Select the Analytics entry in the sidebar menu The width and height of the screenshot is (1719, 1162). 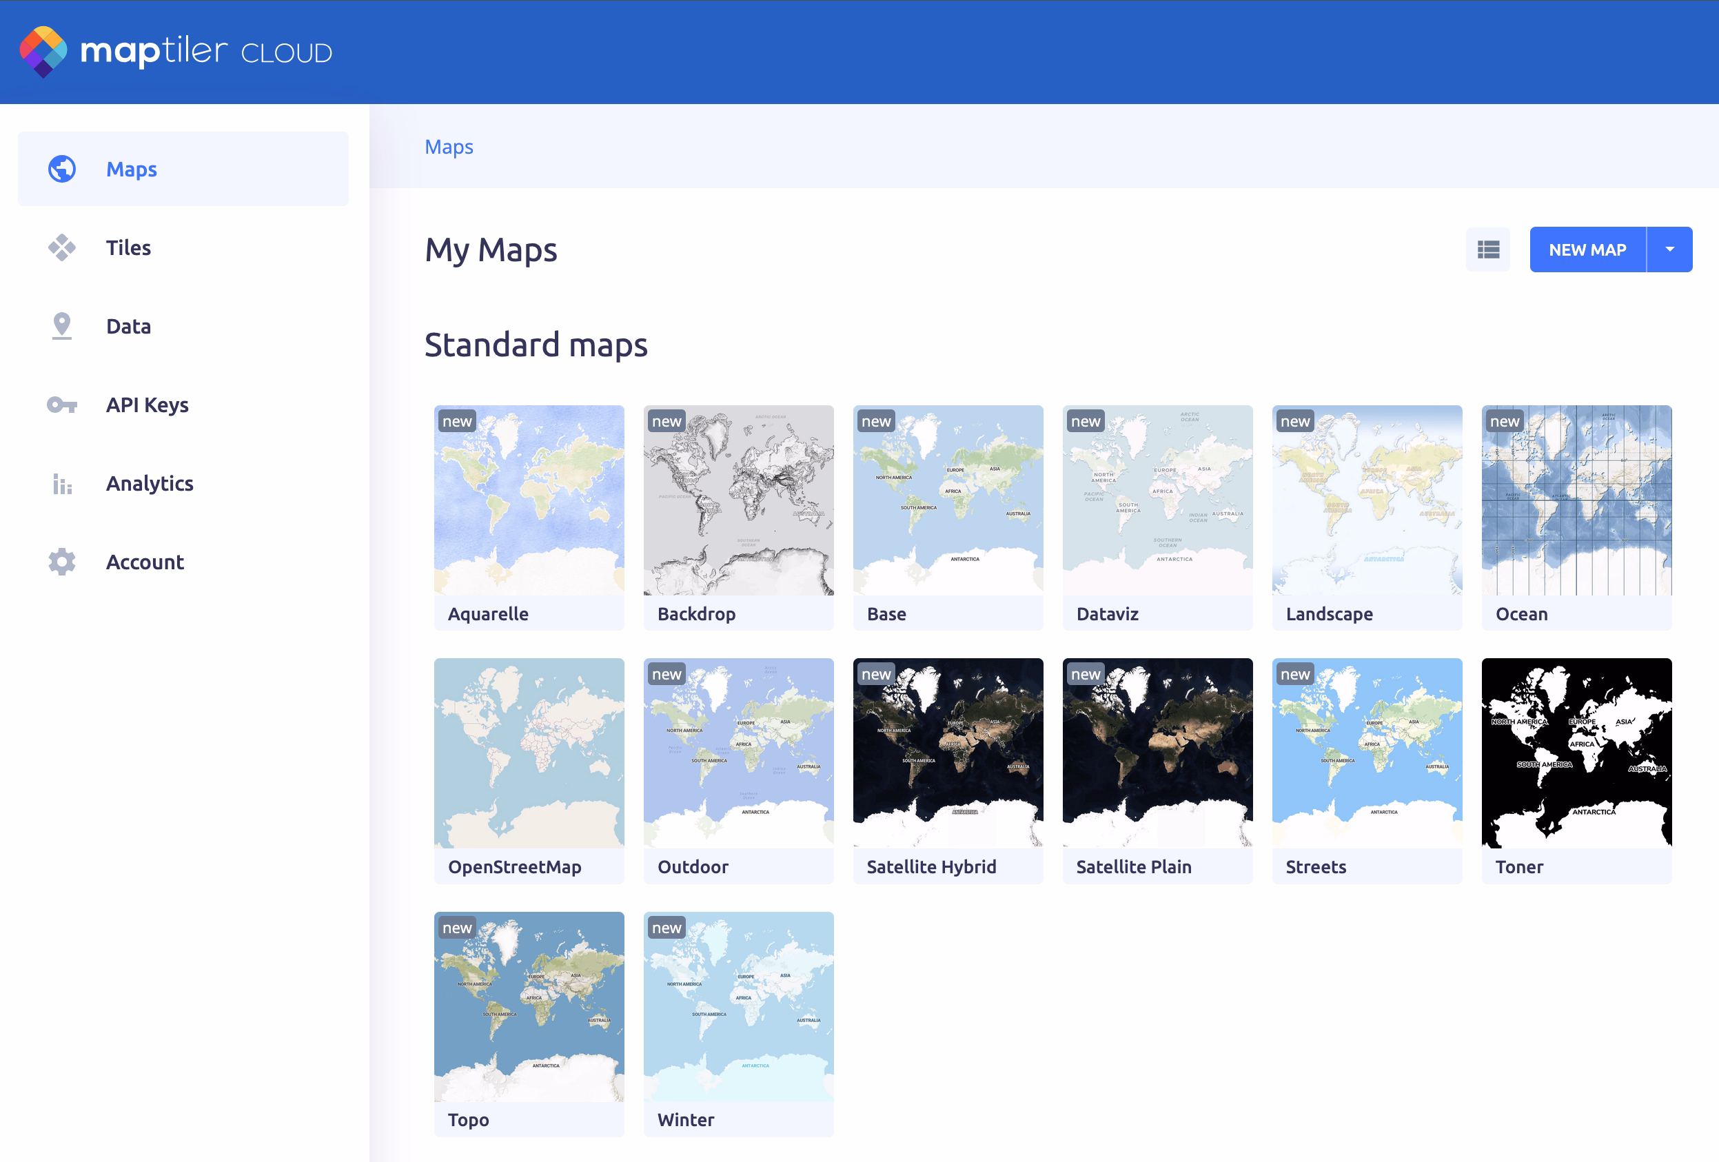coord(149,483)
